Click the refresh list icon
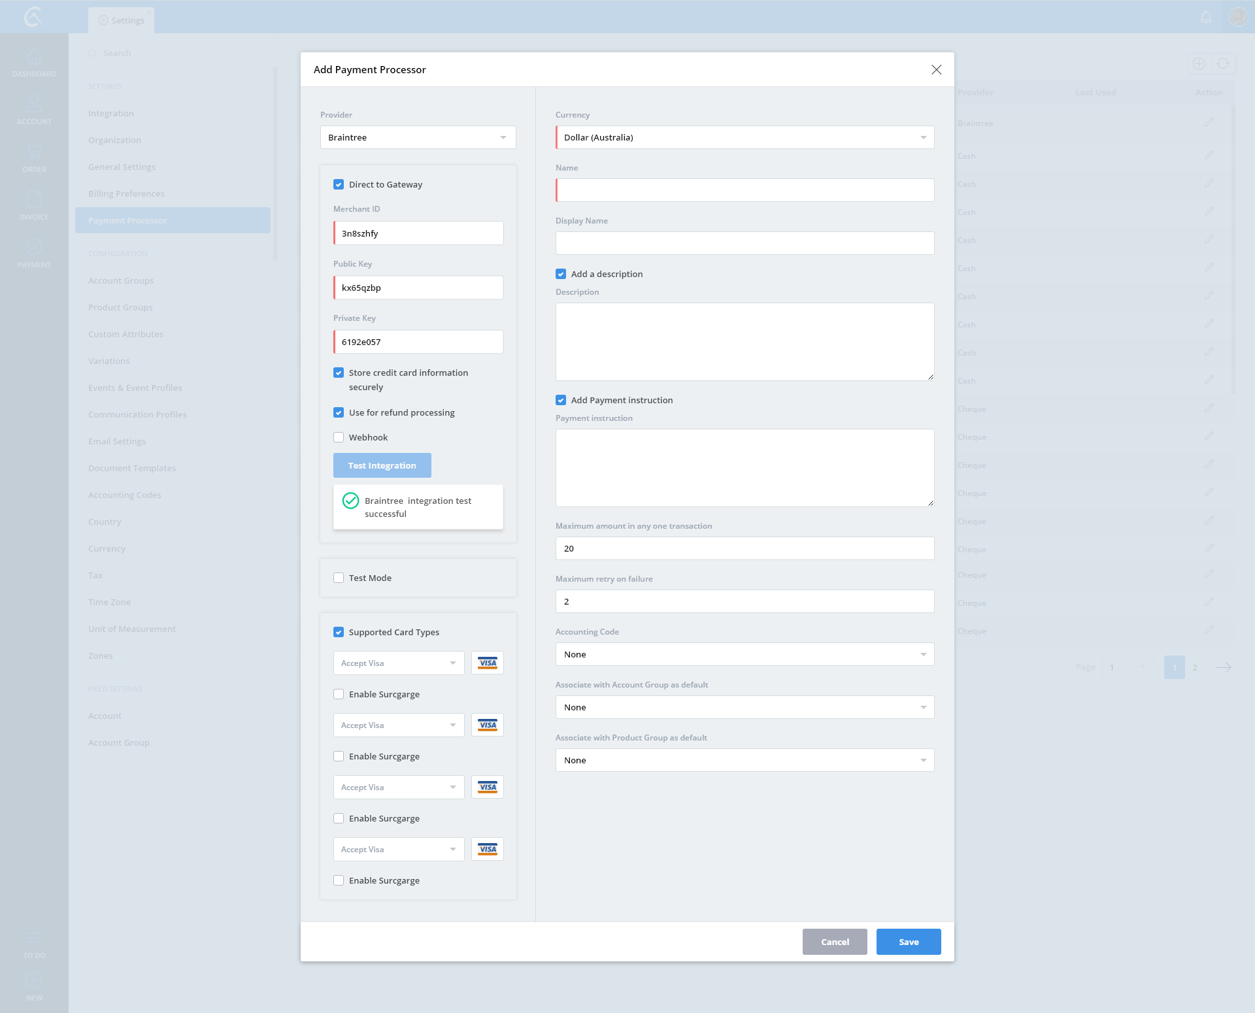The height and width of the screenshot is (1013, 1255). click(x=1223, y=63)
